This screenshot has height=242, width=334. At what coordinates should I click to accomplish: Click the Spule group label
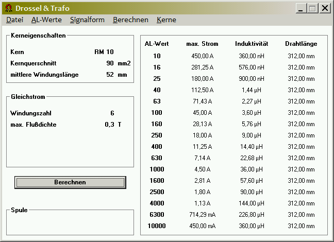tap(19, 210)
